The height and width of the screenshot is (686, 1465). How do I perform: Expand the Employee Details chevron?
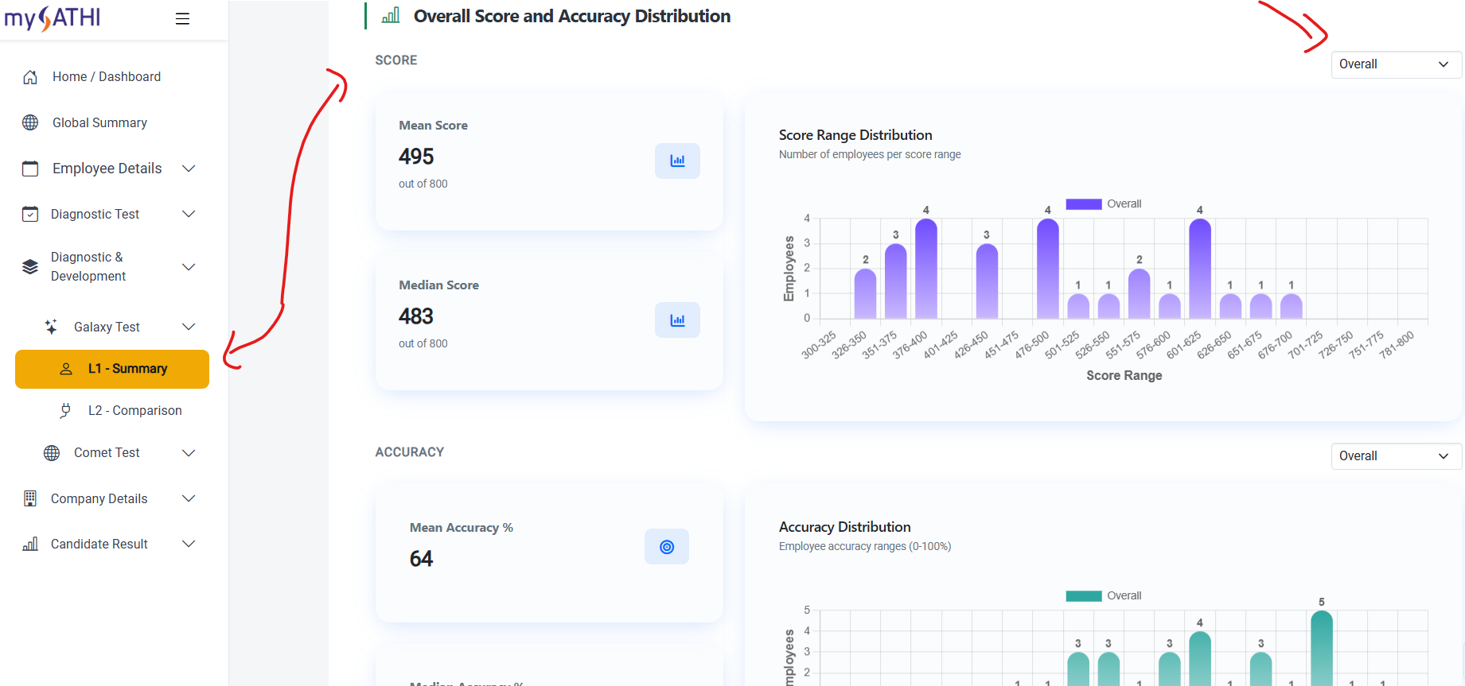tap(189, 169)
